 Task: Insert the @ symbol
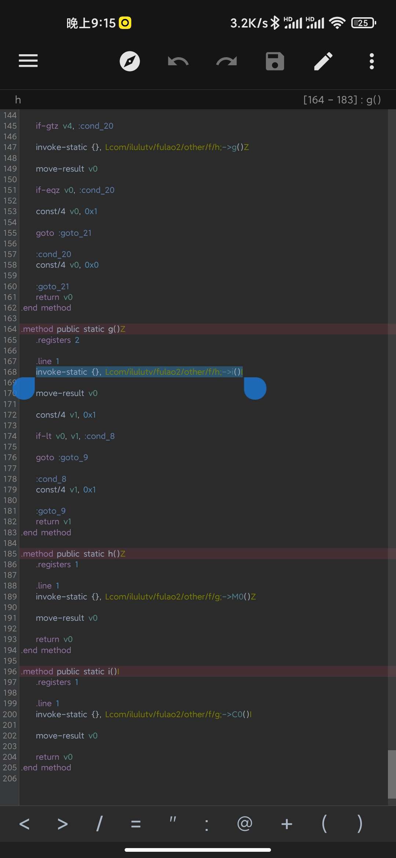pyautogui.click(x=244, y=824)
